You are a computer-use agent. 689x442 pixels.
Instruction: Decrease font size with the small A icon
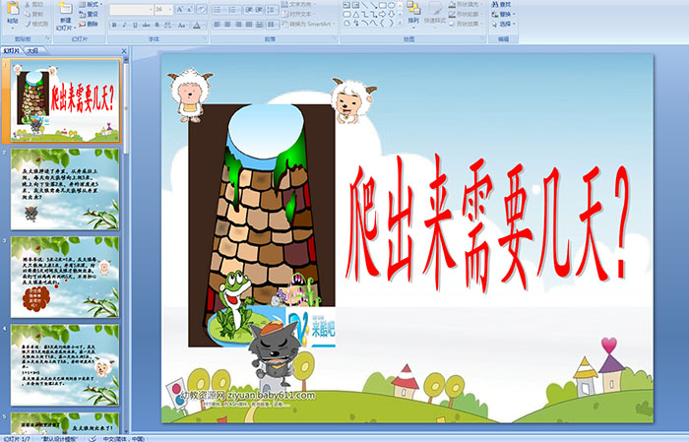coord(190,9)
